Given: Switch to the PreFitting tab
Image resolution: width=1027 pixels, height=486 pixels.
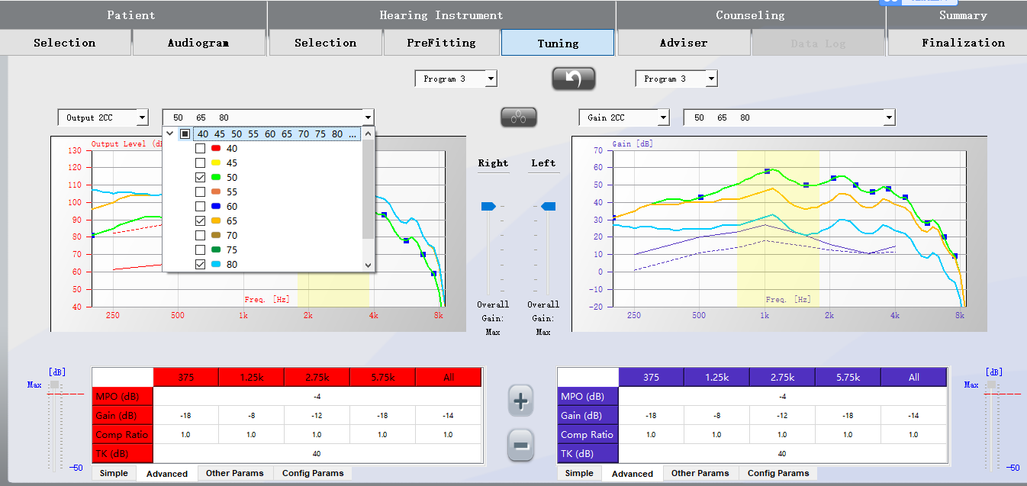Looking at the screenshot, I should tap(441, 43).
